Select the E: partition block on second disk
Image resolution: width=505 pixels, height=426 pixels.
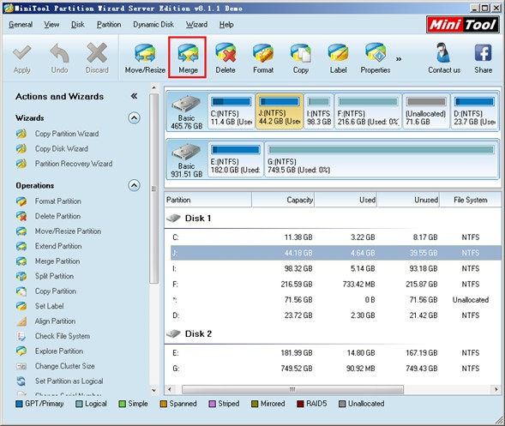pyautogui.click(x=236, y=159)
